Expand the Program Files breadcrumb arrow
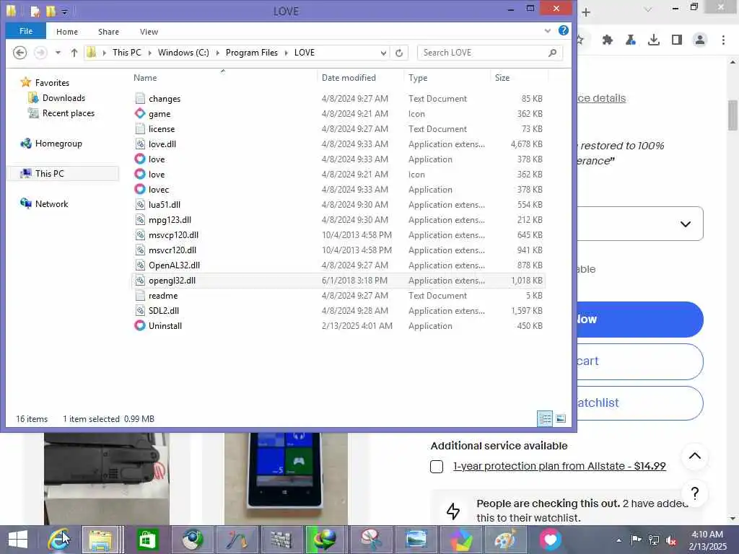Viewport: 739px width, 554px height. [286, 53]
